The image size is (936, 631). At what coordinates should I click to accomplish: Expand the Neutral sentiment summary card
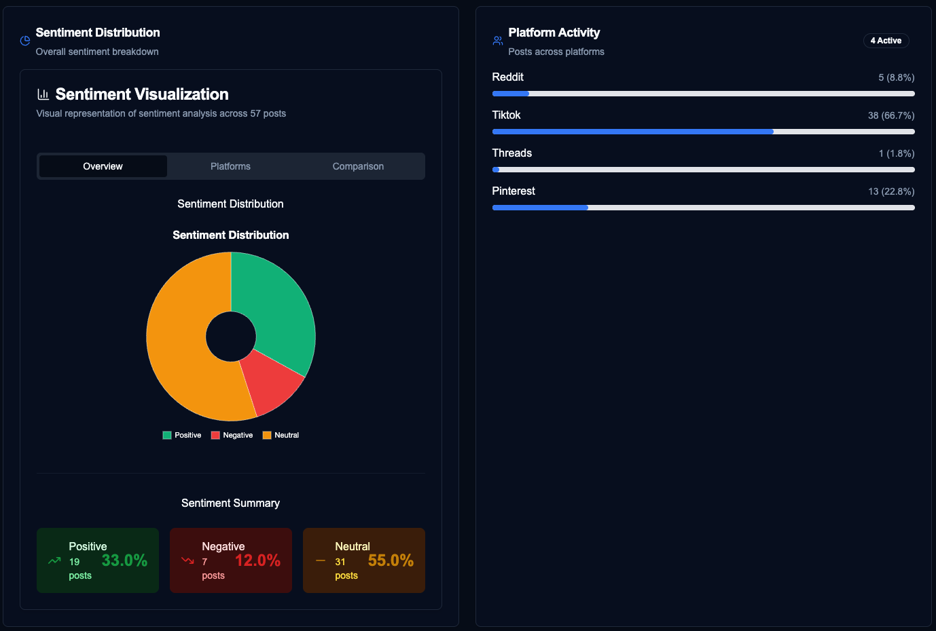pyautogui.click(x=363, y=560)
